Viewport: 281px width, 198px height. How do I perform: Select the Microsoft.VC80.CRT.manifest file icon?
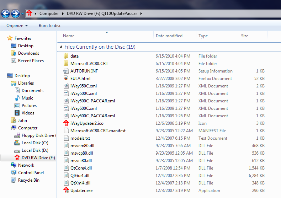[x=66, y=131]
